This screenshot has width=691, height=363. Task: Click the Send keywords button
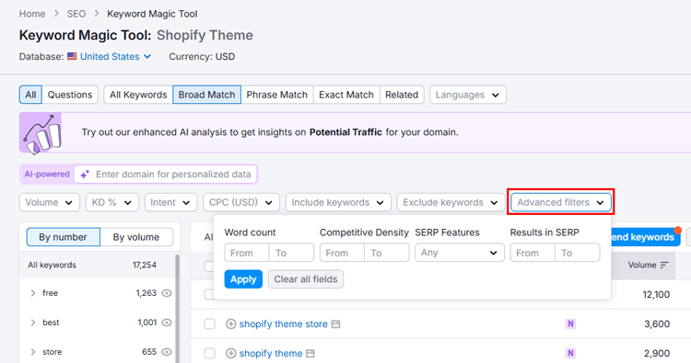646,237
